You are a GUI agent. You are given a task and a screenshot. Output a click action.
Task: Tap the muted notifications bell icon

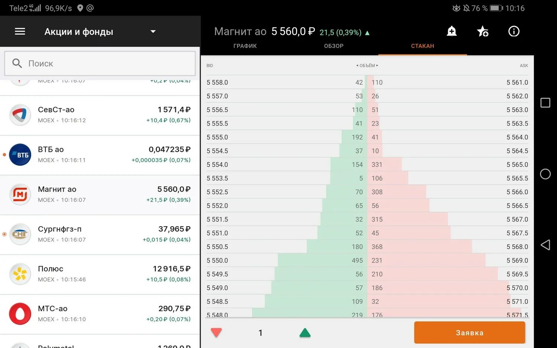(466, 8)
